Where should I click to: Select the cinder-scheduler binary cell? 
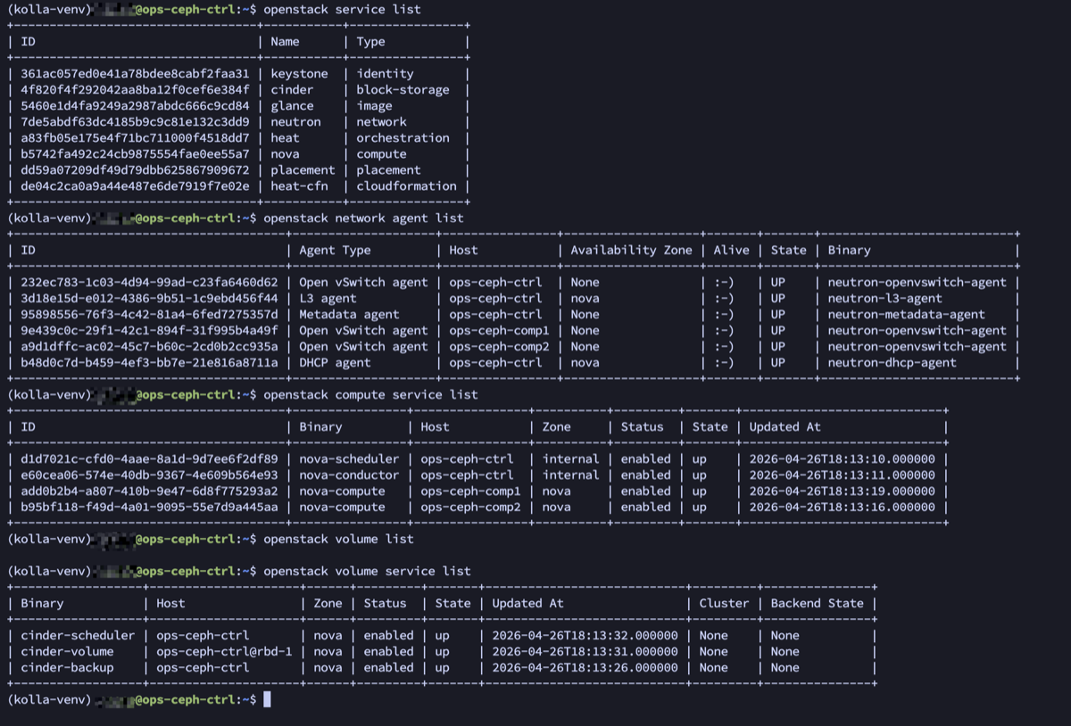[78, 636]
